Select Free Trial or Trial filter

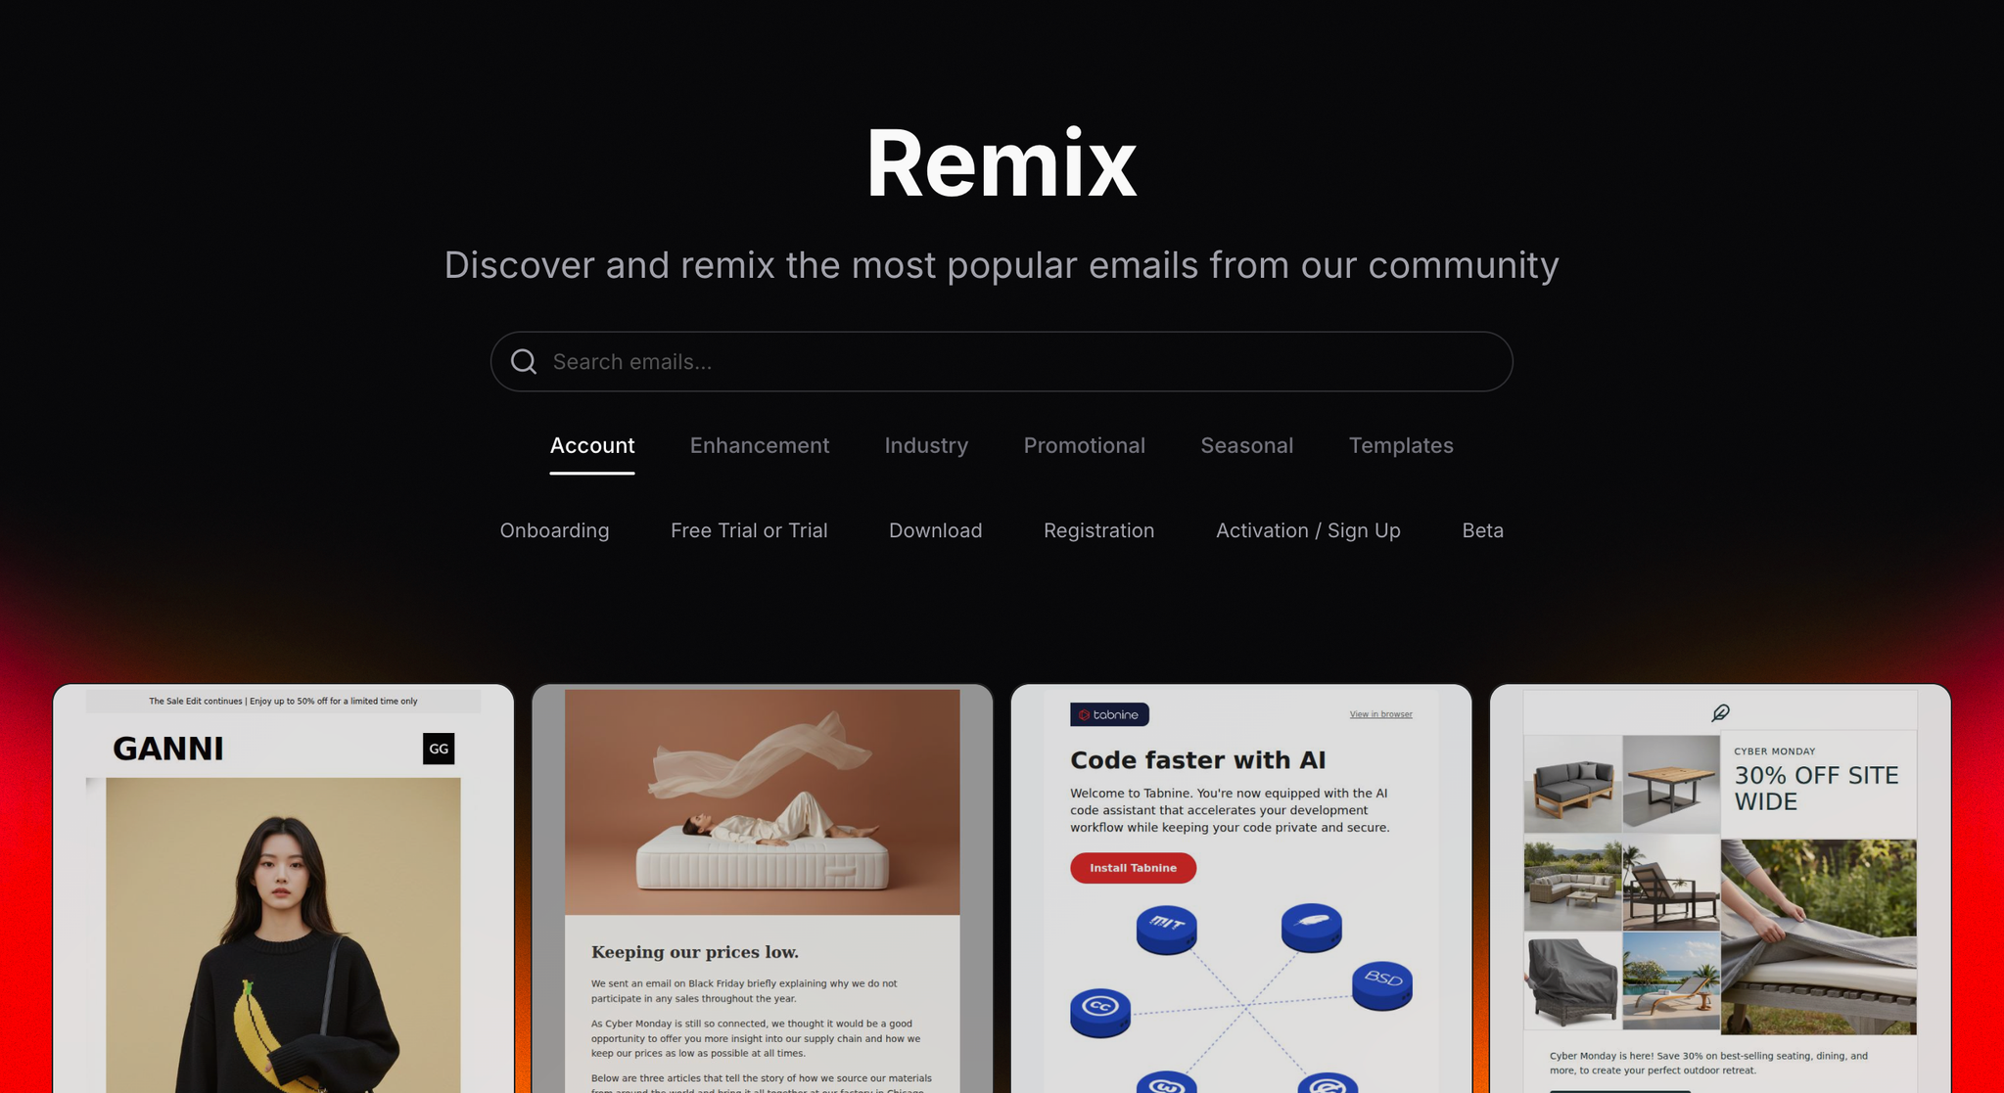tap(748, 530)
